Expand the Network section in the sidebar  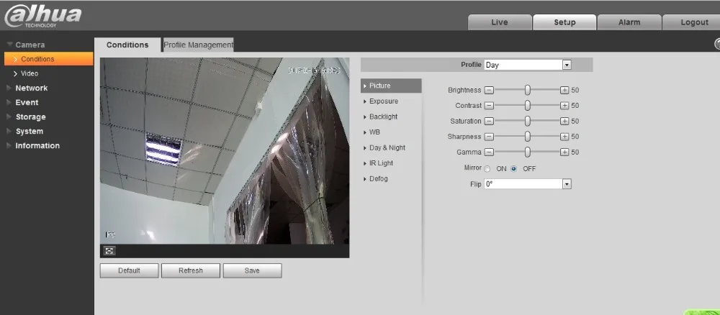31,88
